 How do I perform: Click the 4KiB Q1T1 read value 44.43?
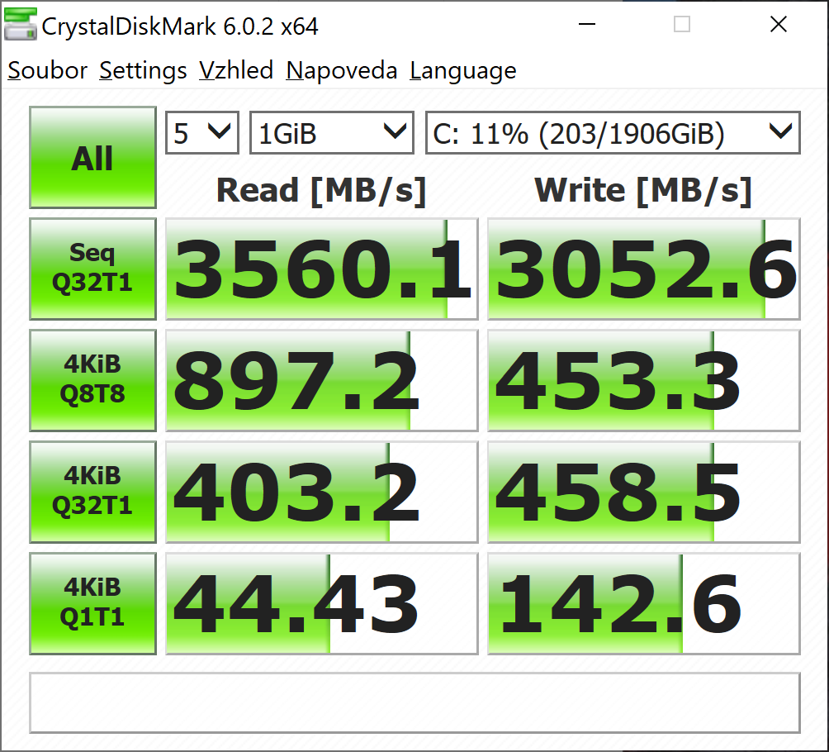[321, 604]
